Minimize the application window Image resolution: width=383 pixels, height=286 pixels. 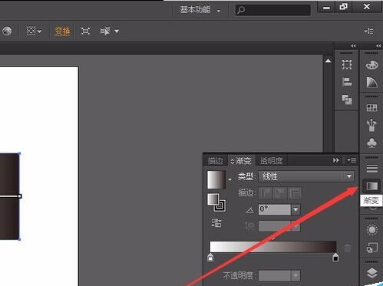click(326, 7)
